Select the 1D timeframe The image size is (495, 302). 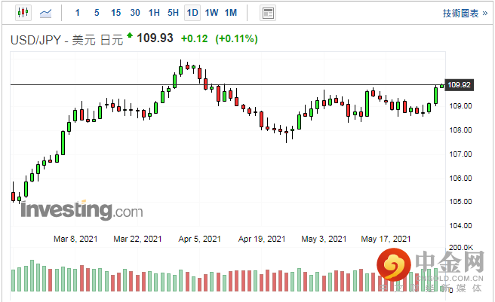coord(192,13)
